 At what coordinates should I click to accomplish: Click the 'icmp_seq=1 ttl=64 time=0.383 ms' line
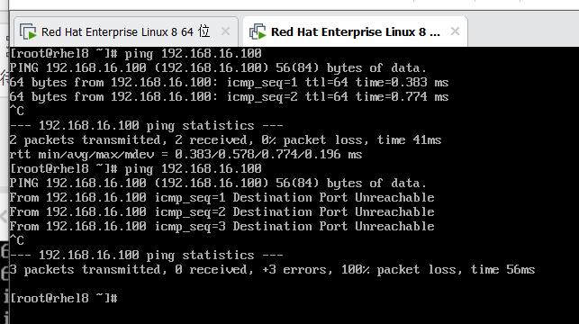point(229,82)
